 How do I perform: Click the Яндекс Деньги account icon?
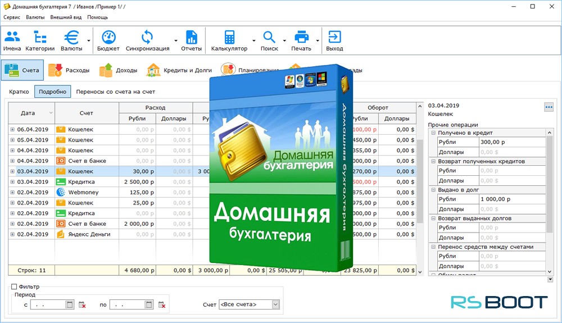coord(61,234)
